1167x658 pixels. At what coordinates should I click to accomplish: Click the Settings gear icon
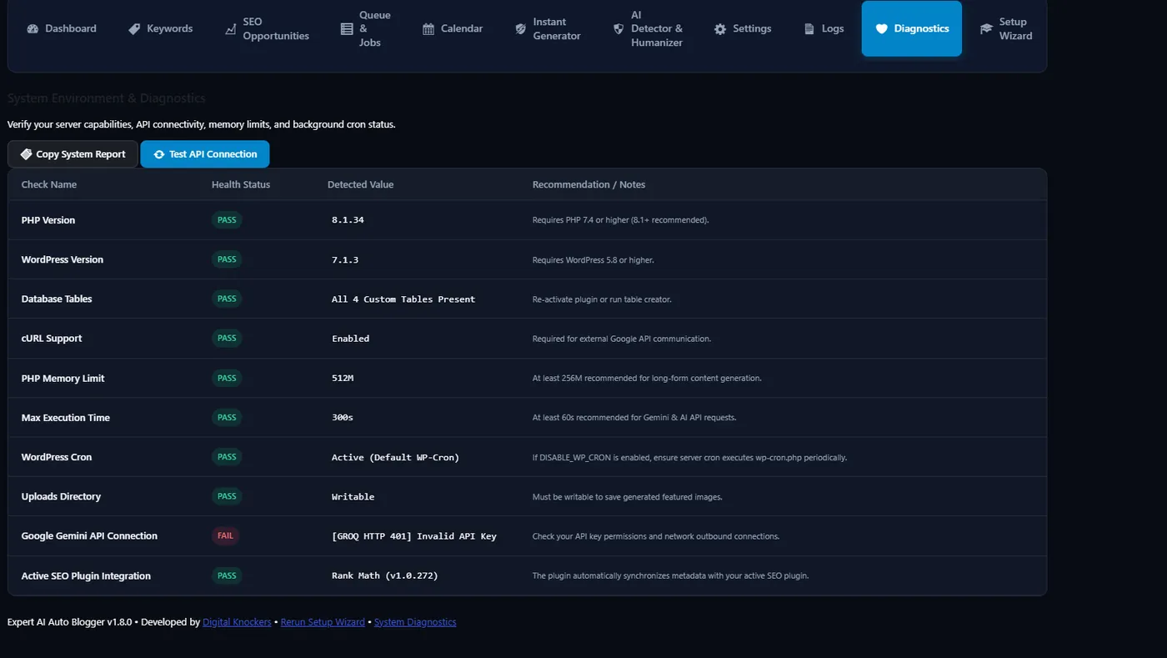click(720, 29)
